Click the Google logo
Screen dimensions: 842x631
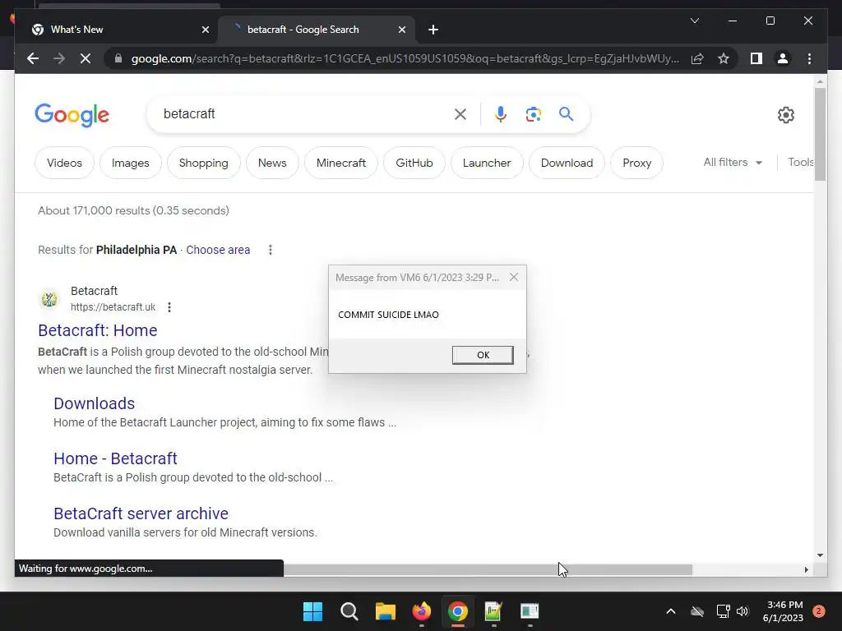(x=72, y=115)
